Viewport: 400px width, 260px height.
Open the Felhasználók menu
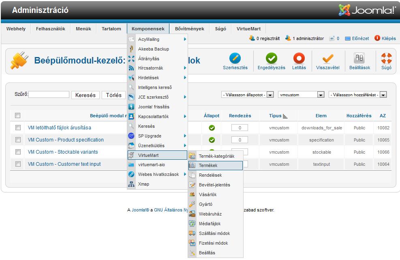click(51, 29)
